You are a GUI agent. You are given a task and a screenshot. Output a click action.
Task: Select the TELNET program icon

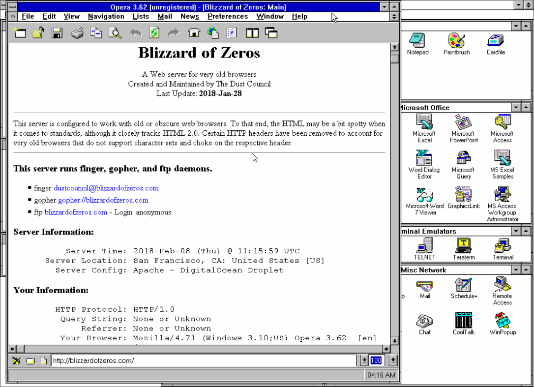pyautogui.click(x=425, y=249)
